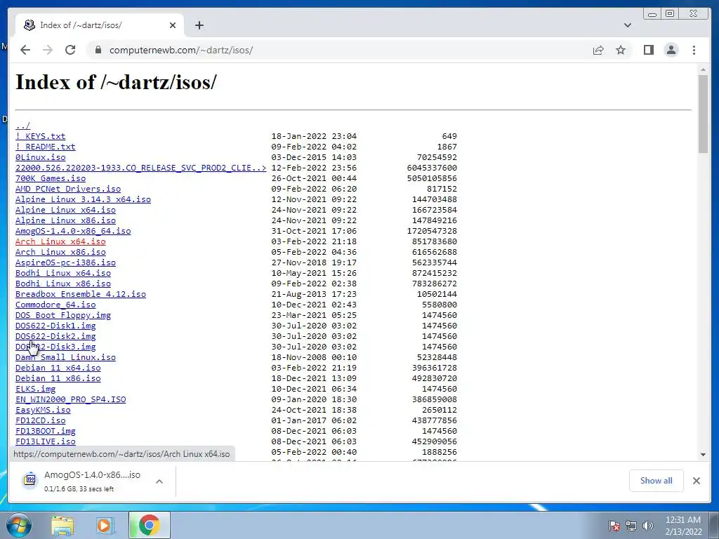This screenshot has width=719, height=539.
Task: Expand the tab search chevron
Action: click(x=627, y=25)
